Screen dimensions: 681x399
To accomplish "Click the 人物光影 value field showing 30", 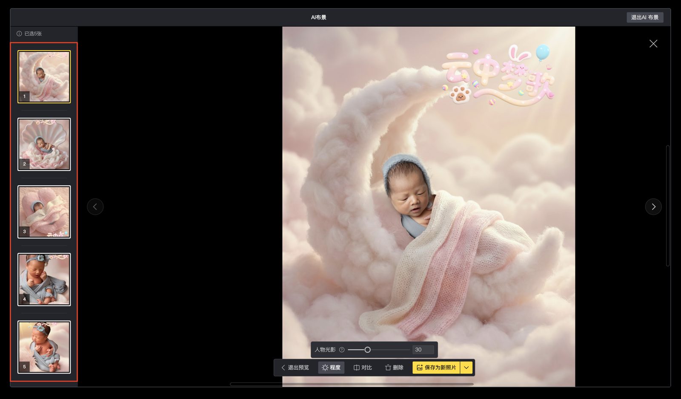I will [x=423, y=350].
